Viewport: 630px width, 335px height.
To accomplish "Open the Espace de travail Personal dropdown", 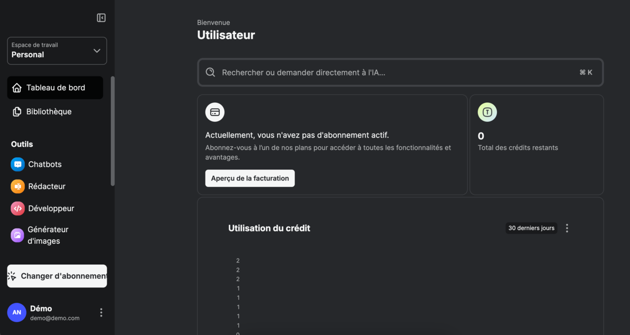I will (x=57, y=51).
